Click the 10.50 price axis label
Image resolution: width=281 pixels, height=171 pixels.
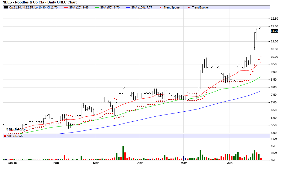point(274,49)
